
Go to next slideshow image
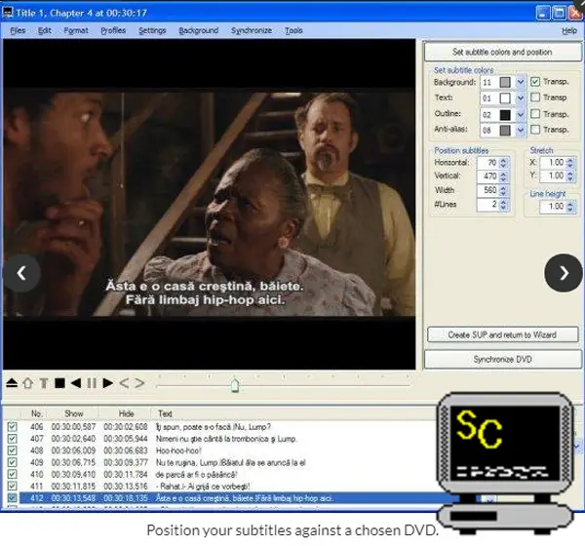(x=564, y=273)
